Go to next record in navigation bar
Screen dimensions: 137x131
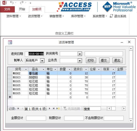click(x=50, y=109)
